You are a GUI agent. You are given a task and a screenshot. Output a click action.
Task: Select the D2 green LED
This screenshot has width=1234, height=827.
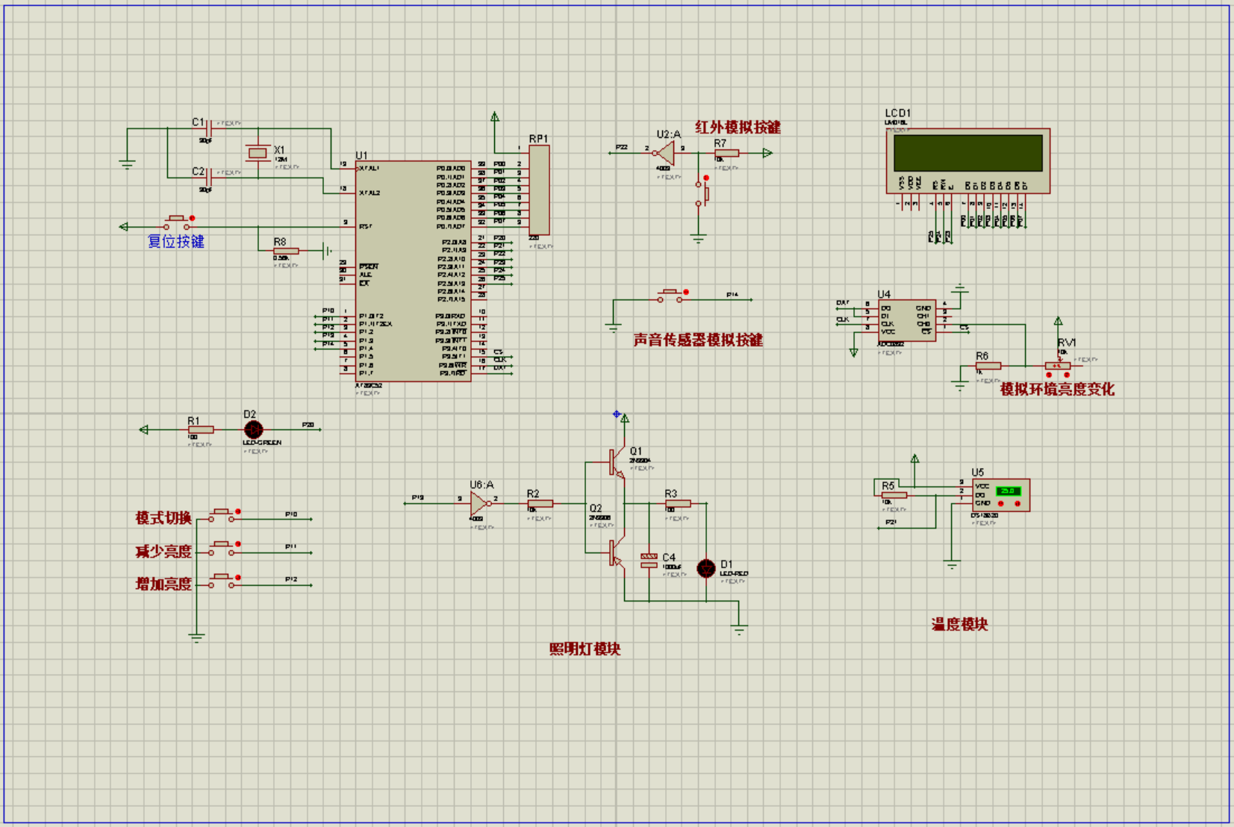254,430
